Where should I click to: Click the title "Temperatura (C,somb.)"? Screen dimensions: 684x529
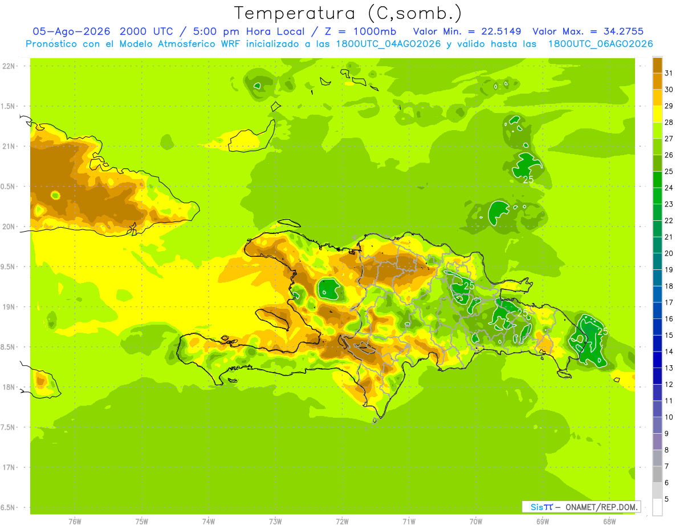pos(348,13)
